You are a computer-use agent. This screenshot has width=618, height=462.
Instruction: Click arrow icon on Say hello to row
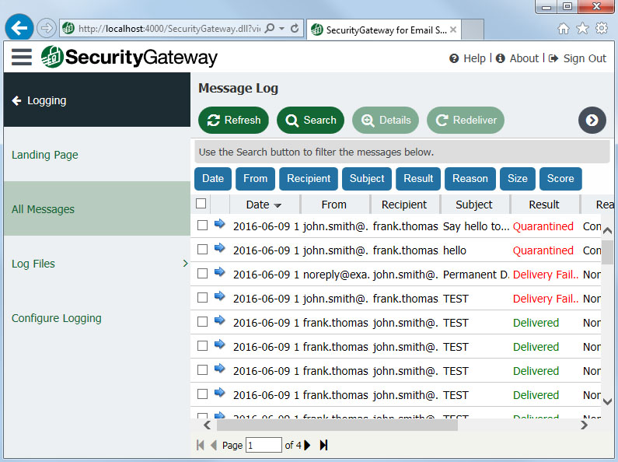pos(219,224)
